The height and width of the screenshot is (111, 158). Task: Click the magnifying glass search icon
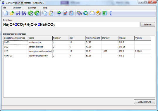[86, 13]
